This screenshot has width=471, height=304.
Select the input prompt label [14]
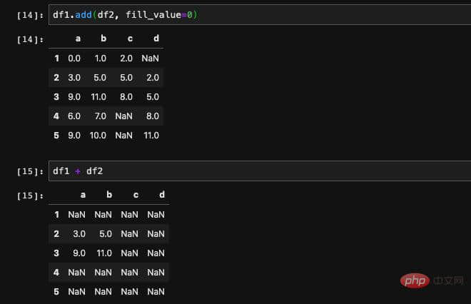(x=30, y=15)
